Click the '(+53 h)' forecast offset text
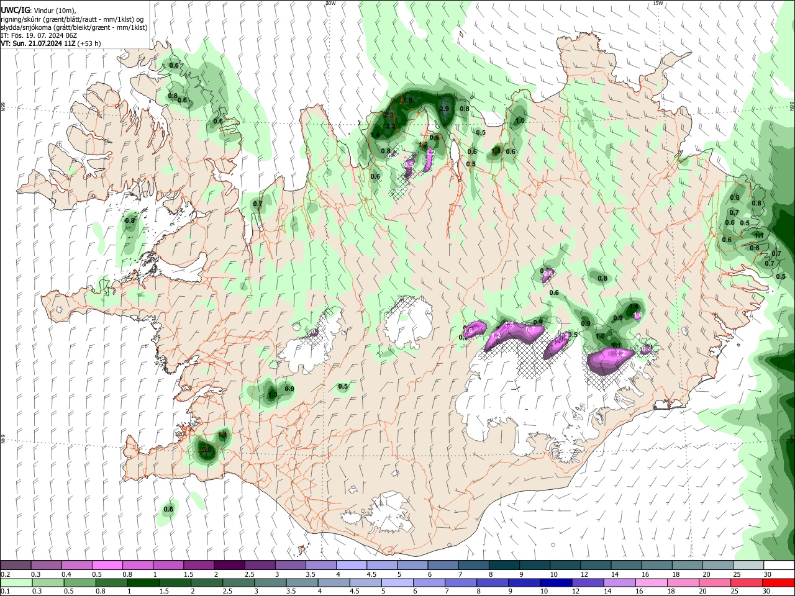795x596 pixels. pos(89,43)
